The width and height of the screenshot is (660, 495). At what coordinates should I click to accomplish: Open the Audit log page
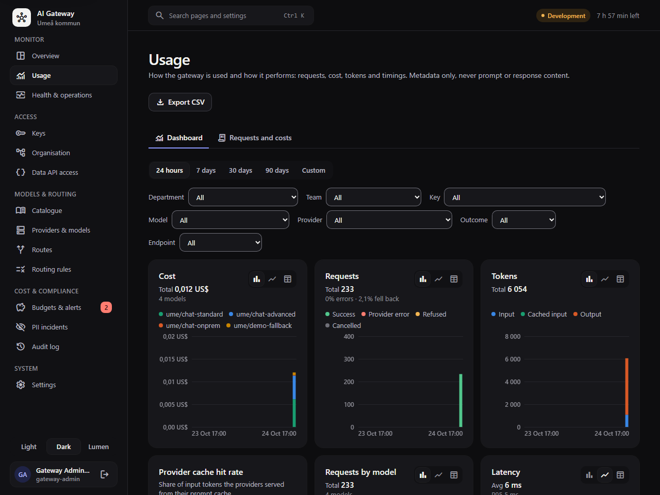tap(63, 346)
